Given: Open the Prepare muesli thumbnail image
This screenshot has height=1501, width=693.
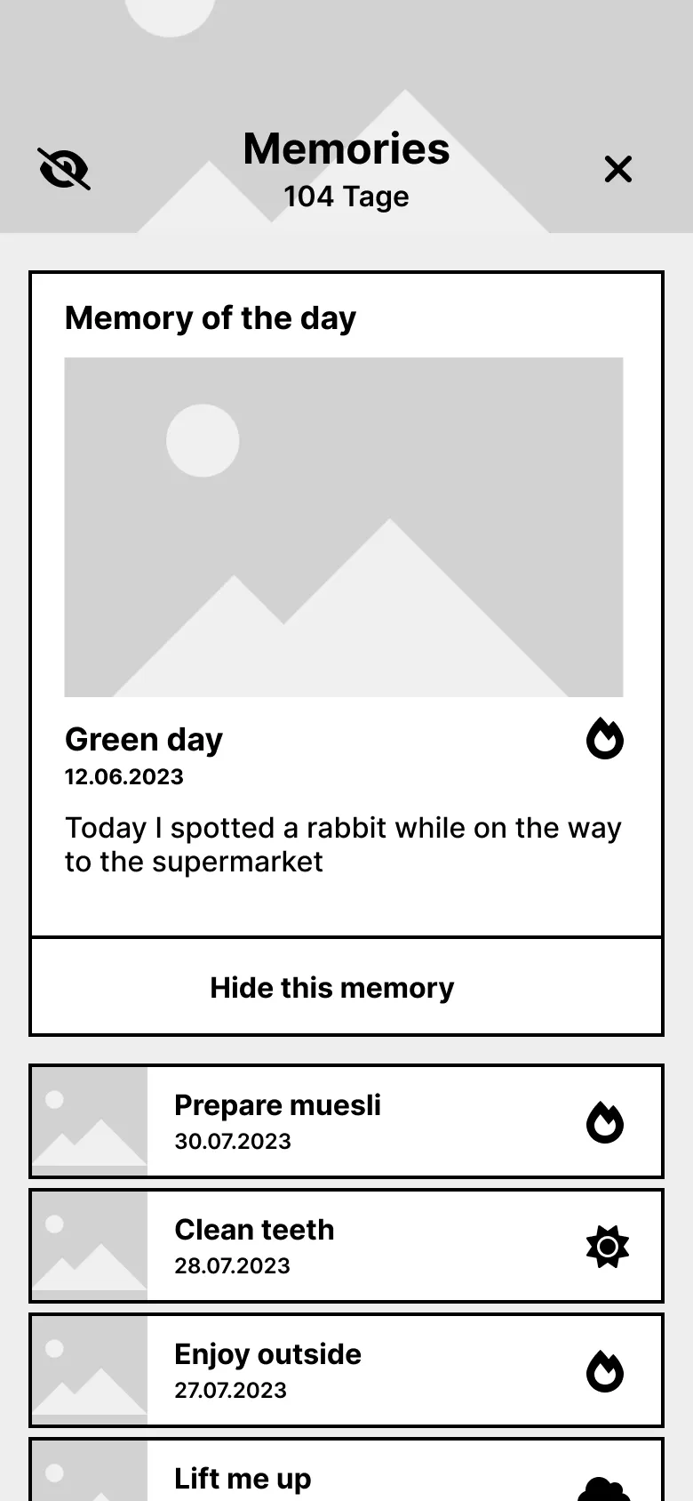Looking at the screenshot, I should click(90, 1121).
